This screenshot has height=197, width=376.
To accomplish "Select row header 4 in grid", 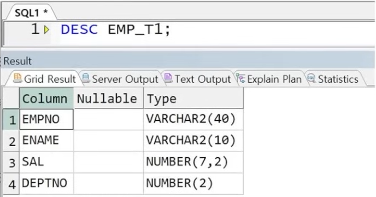I will pos(11,183).
